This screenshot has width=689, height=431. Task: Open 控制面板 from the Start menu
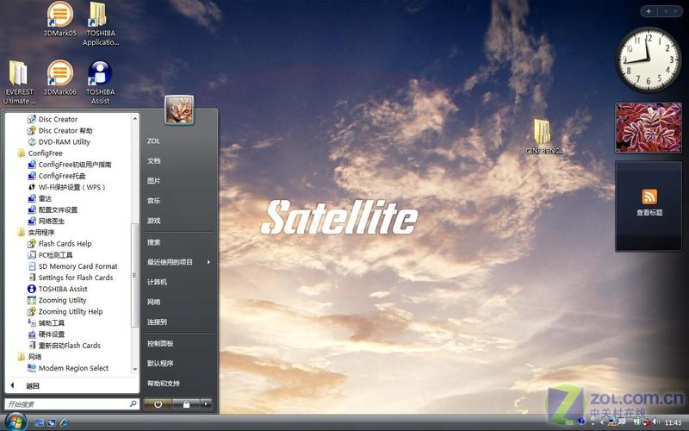coord(160,343)
